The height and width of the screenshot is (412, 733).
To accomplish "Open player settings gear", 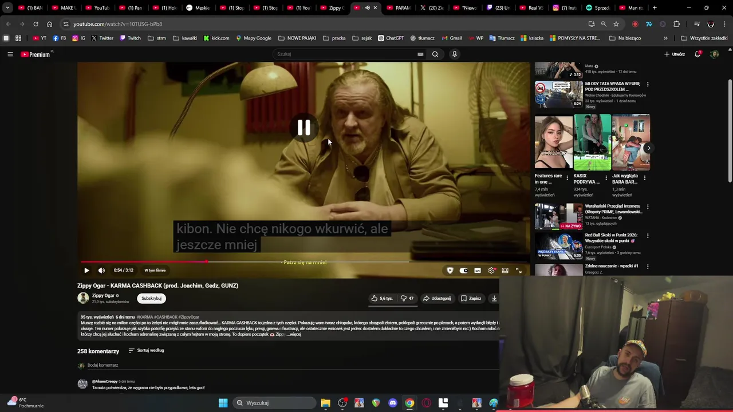I will coord(491,270).
